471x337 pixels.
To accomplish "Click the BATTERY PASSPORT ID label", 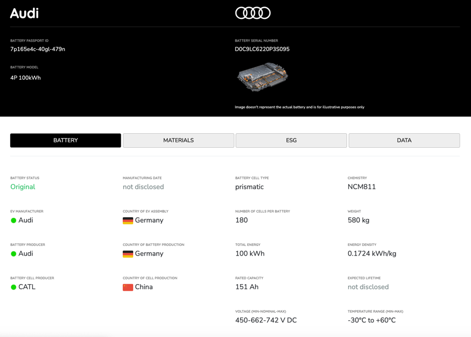I will pos(30,40).
